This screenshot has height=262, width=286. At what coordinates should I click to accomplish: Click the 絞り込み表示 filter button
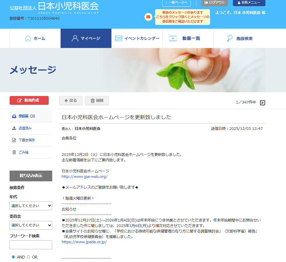(x=31, y=176)
